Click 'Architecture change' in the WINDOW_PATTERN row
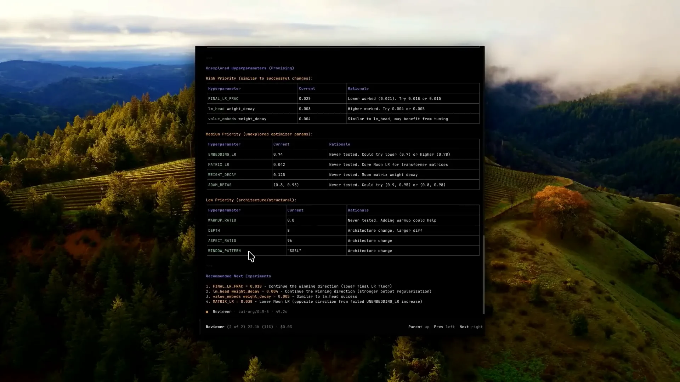 (x=370, y=251)
